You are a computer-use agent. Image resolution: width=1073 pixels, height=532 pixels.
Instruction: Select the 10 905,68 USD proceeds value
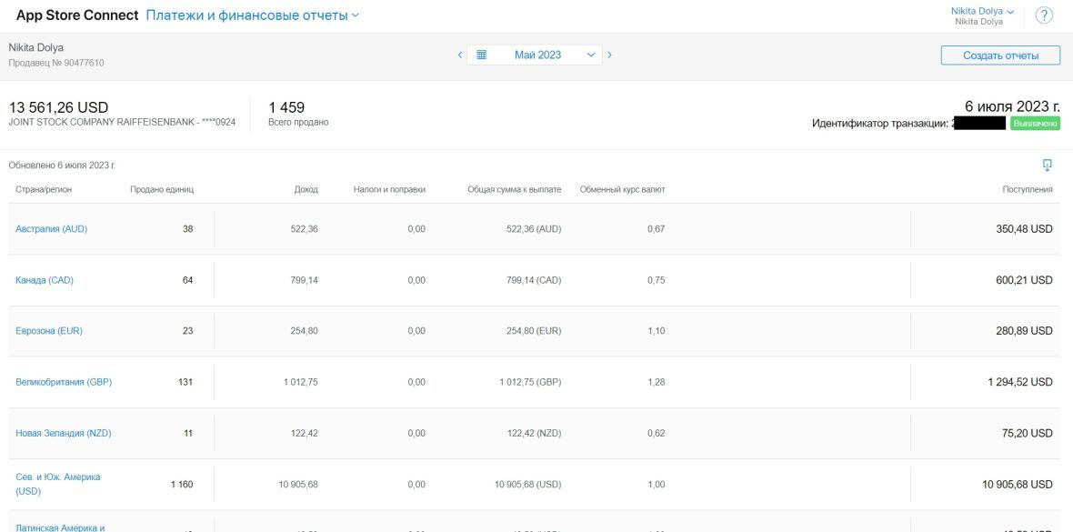coord(1018,484)
